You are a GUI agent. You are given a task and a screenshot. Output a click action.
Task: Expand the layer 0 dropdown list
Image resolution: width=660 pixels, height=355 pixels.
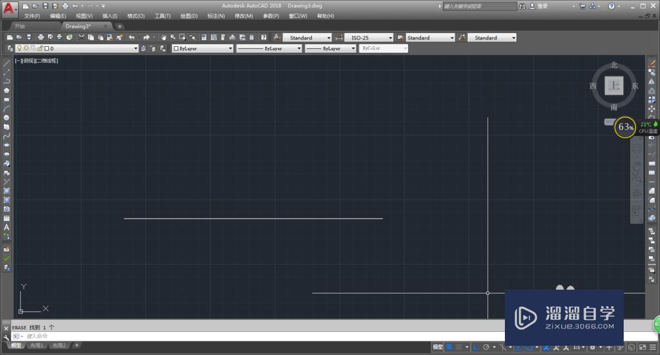(x=135, y=48)
